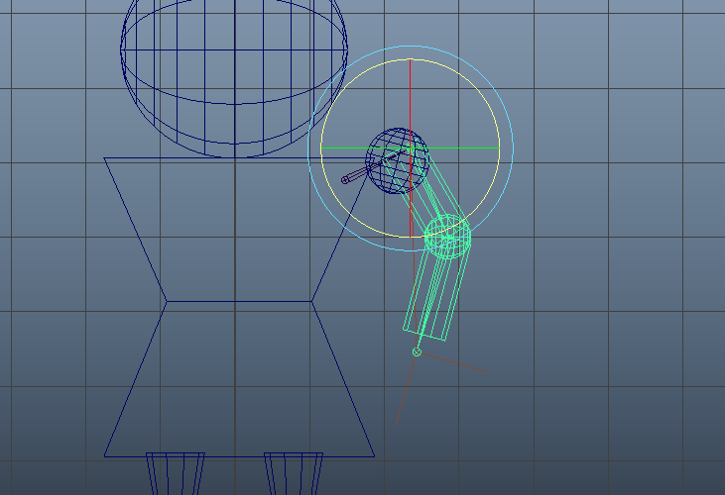Select the lower skirt trapezoid shape
725x495 pixels.
pyautogui.click(x=239, y=379)
